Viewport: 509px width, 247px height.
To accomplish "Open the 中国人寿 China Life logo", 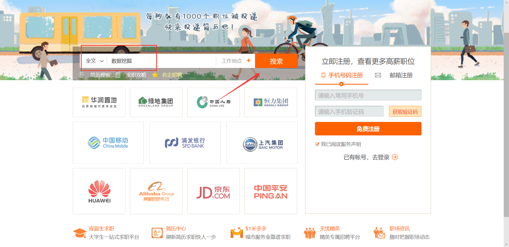I will click(x=213, y=102).
